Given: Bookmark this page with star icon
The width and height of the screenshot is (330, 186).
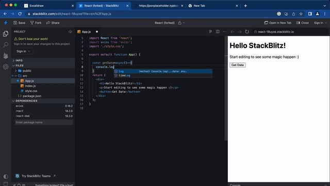Looking at the screenshot, I should 301,14.
